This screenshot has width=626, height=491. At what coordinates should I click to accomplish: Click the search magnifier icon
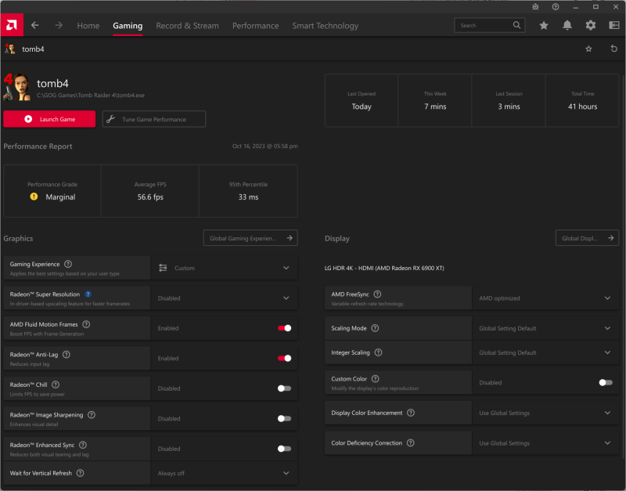click(x=516, y=25)
